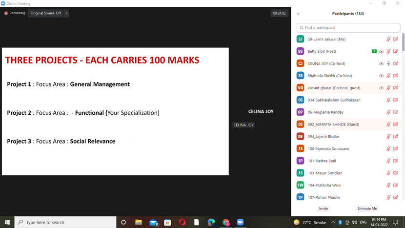Show hidden system tray icons
Image resolution: width=405 pixels, height=228 pixels.
coord(333,222)
